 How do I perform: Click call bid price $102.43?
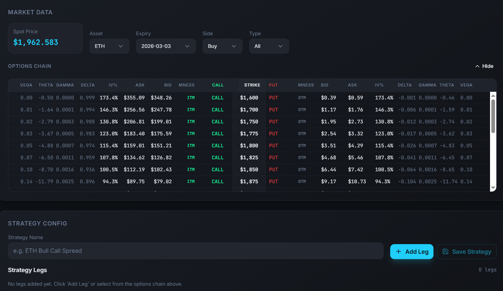(161, 170)
